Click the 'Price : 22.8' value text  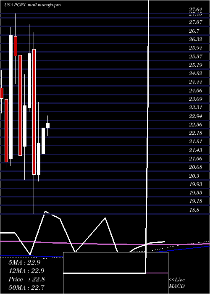[x=26, y=279]
